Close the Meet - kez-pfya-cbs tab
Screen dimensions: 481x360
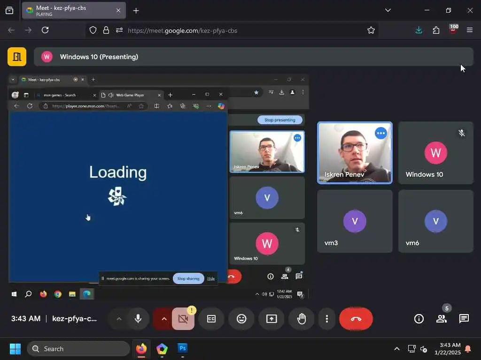(118, 11)
